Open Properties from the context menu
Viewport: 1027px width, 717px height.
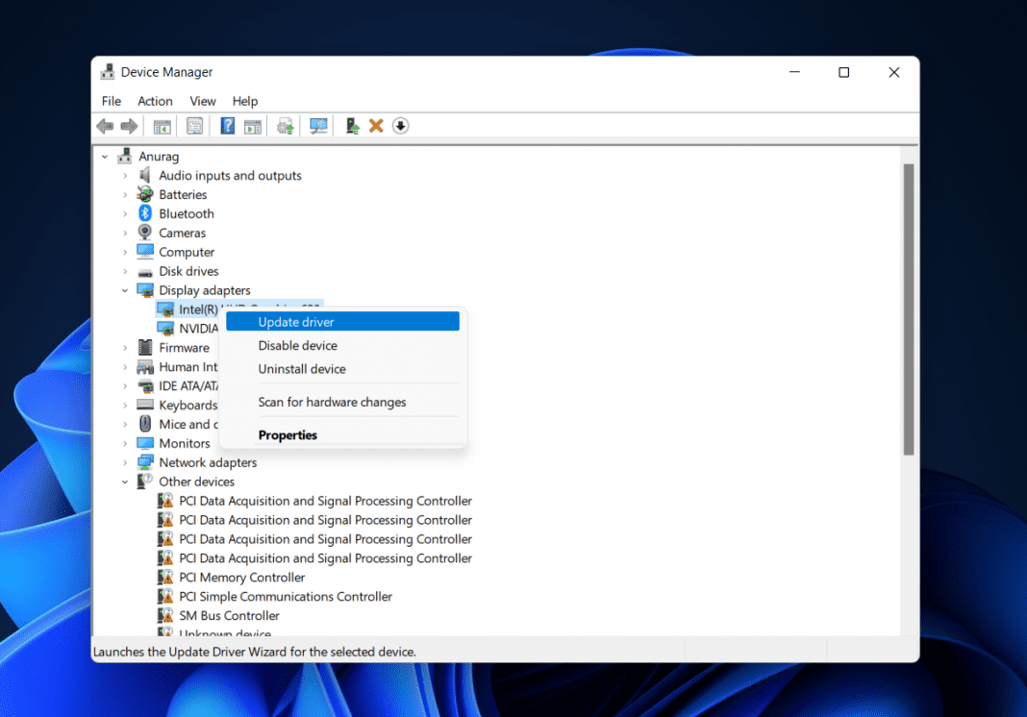288,434
